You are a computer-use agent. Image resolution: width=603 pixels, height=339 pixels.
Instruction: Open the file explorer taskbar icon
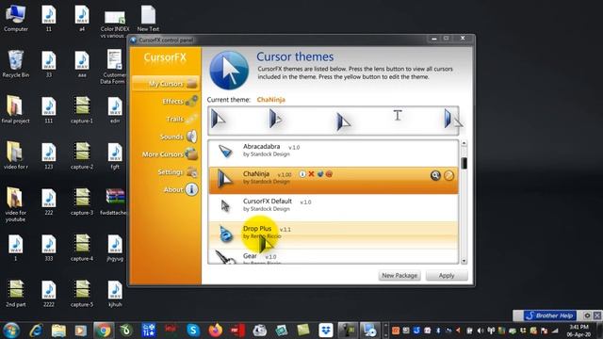click(58, 331)
